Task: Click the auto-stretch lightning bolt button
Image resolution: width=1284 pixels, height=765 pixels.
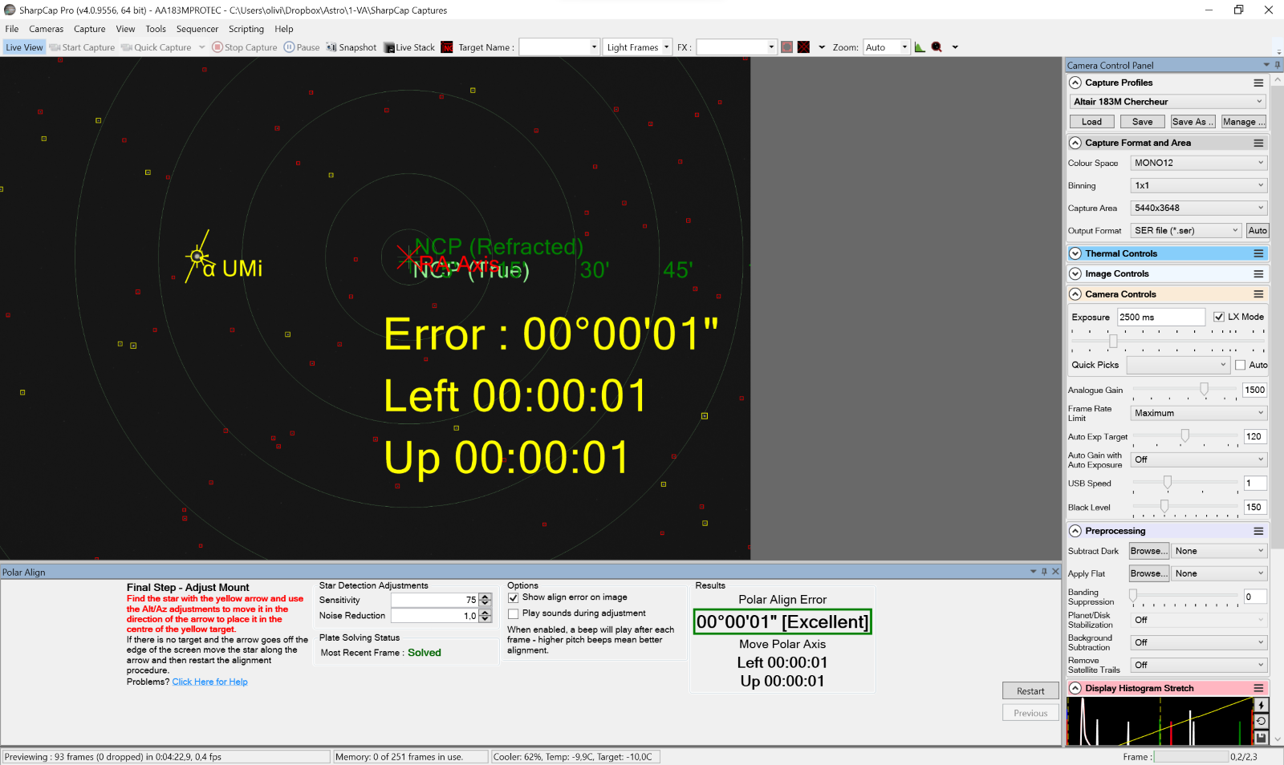Action: point(1261,705)
